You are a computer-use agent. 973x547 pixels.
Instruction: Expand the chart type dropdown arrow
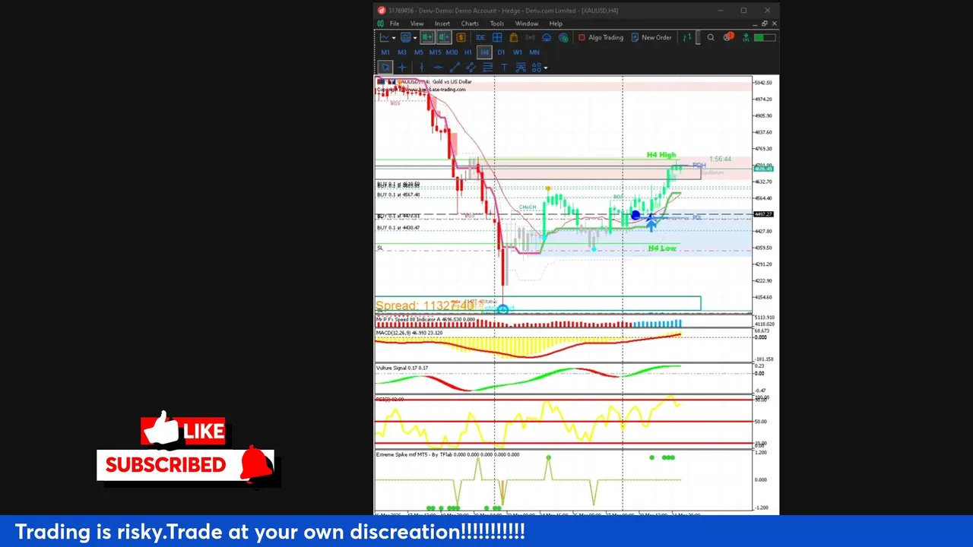tap(394, 38)
